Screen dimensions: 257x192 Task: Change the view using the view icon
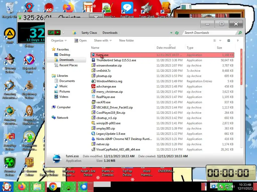click(x=215, y=40)
